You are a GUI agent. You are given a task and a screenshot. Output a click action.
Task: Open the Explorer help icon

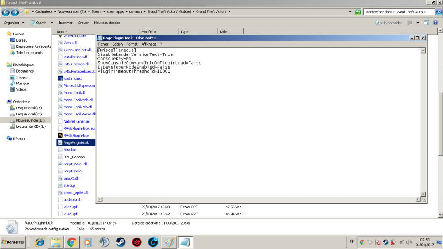tap(435, 23)
